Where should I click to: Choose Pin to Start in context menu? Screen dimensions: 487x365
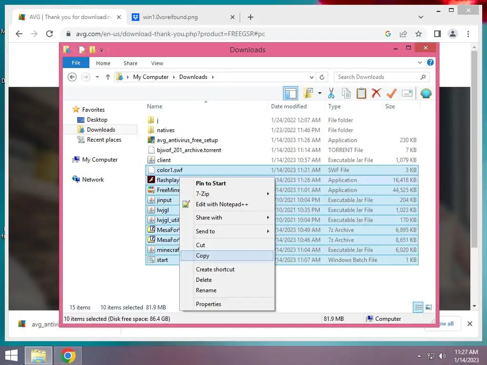coord(227,183)
